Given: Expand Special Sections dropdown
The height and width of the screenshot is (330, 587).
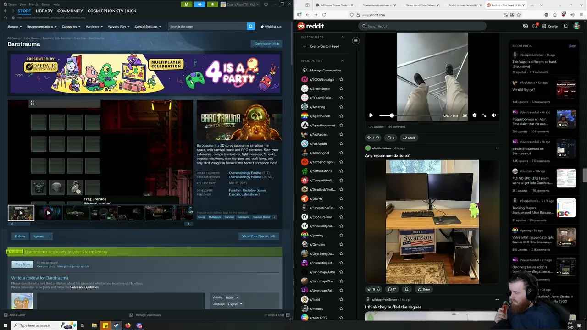Looking at the screenshot, I should tap(148, 26).
